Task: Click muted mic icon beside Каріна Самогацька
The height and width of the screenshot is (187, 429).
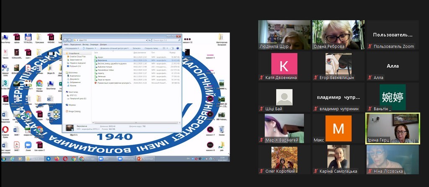Action: click(x=316, y=172)
